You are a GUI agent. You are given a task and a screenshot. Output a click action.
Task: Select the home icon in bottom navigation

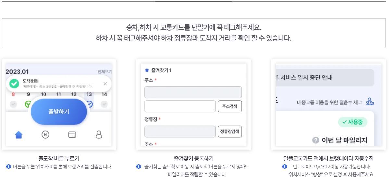pyautogui.click(x=19, y=134)
